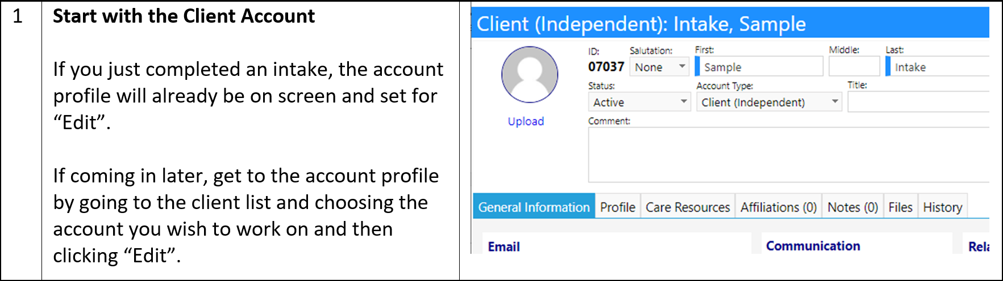This screenshot has width=1003, height=281.
Task: Click the client ID number 07037
Action: tap(606, 67)
